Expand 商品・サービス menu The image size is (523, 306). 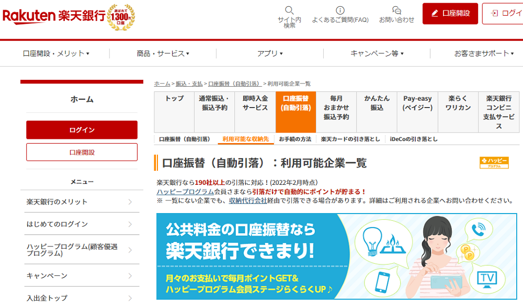coord(163,53)
